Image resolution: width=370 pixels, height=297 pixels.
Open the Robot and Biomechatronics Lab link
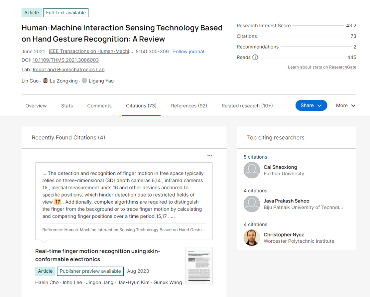tap(69, 70)
